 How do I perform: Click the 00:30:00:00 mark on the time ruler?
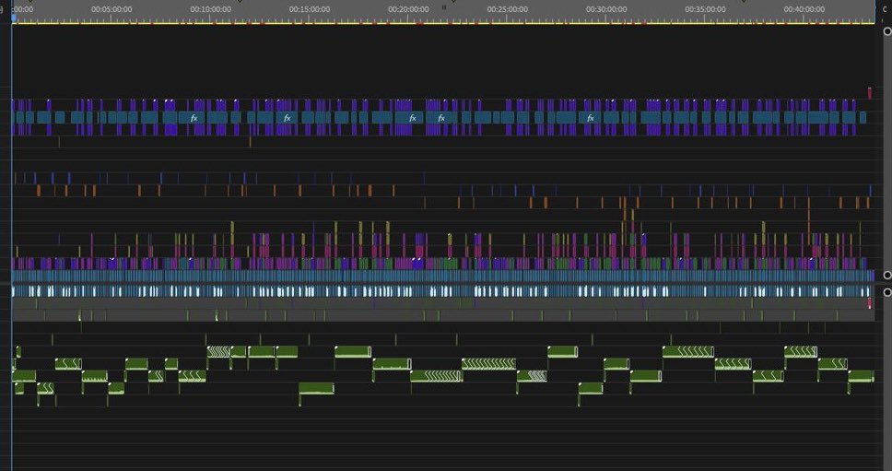coord(606,9)
